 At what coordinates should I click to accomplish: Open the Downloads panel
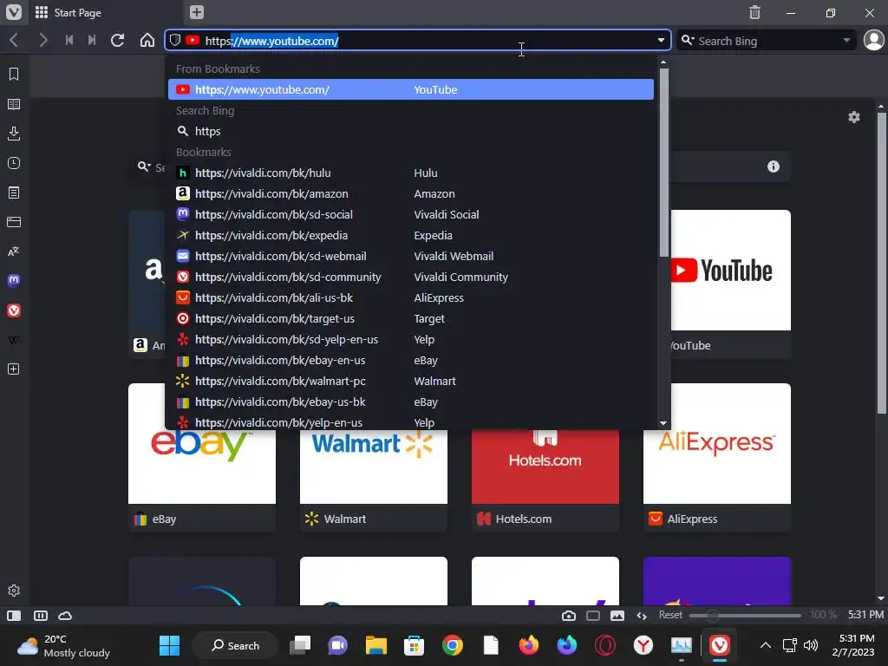(14, 134)
